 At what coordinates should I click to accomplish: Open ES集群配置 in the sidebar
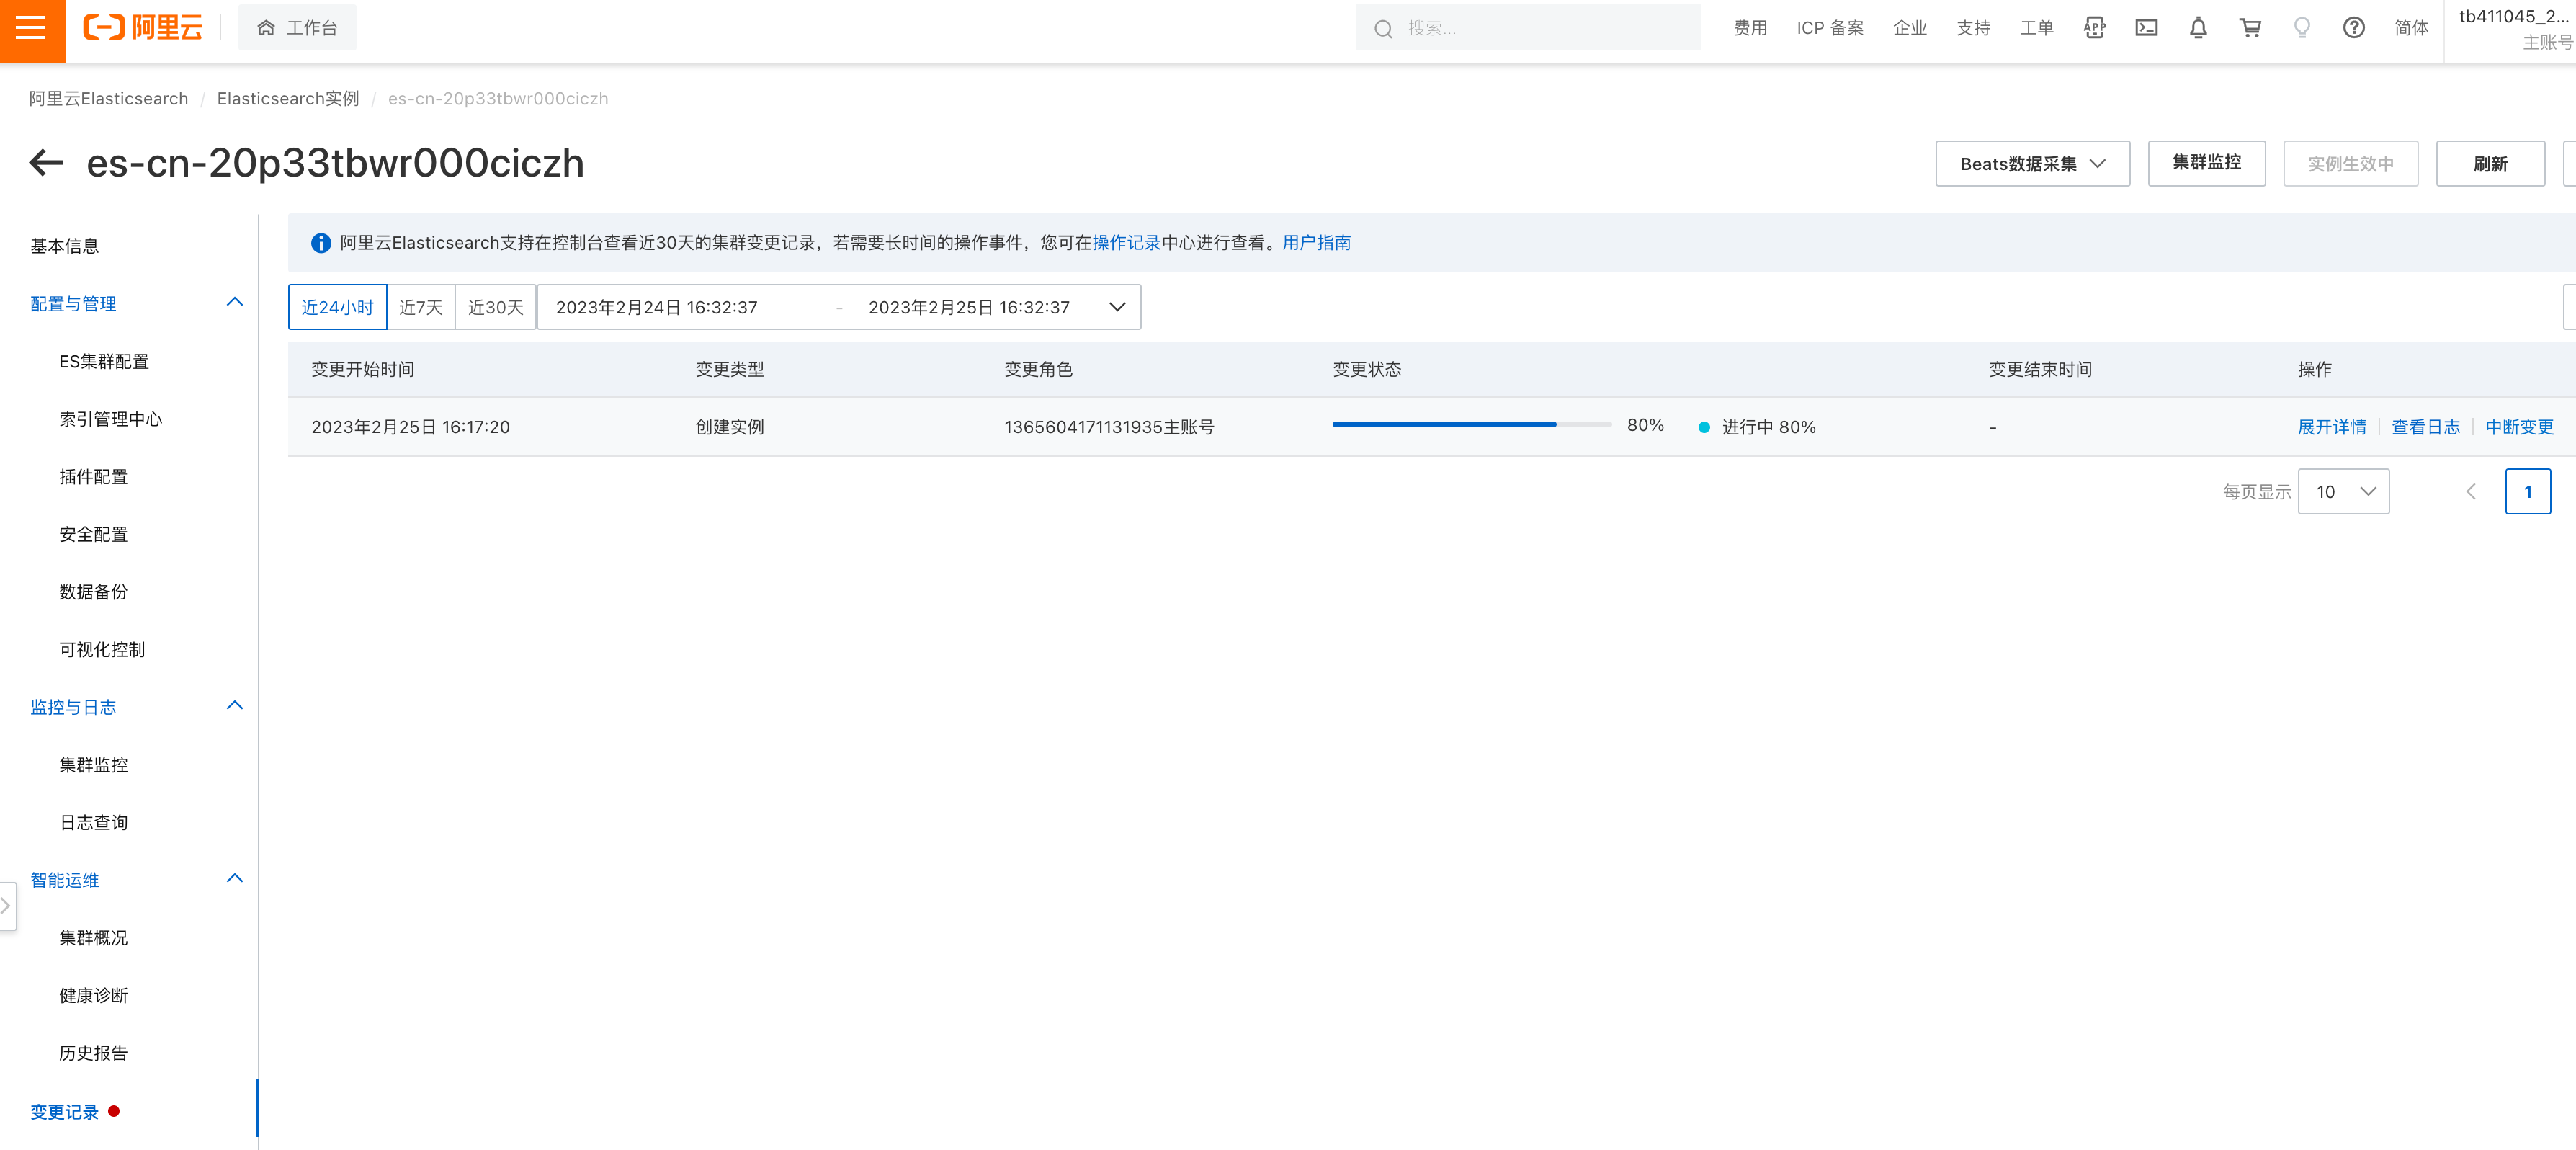pos(103,362)
